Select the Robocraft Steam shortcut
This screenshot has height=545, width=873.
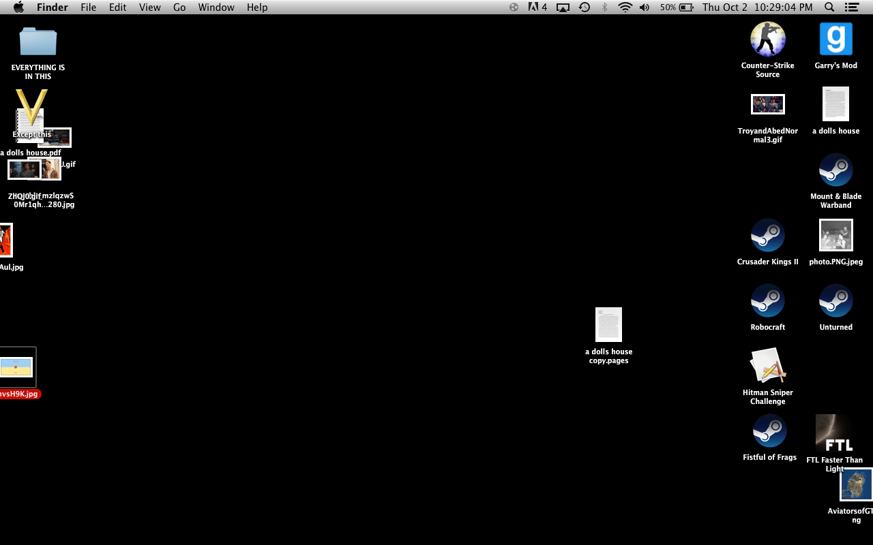coord(768,300)
